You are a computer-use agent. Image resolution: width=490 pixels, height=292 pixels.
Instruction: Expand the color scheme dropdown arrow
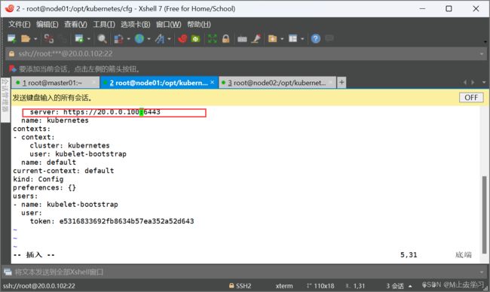(128, 39)
